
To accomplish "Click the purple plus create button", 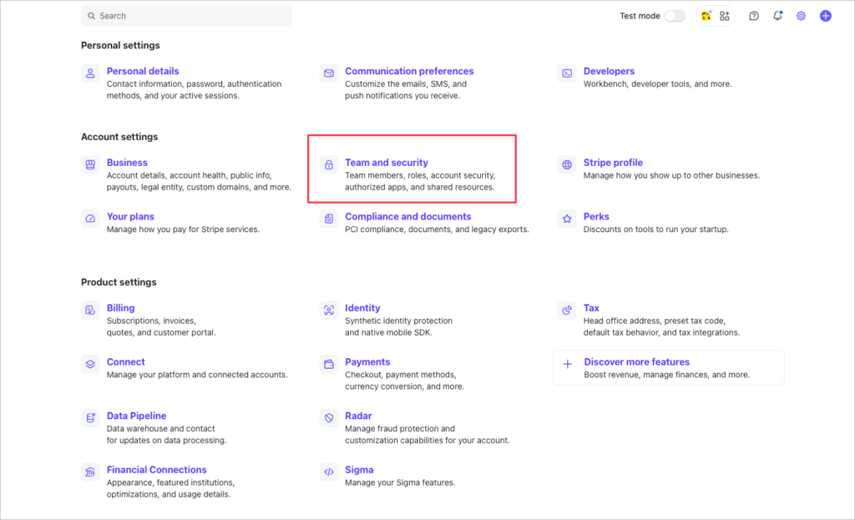I will pos(826,16).
